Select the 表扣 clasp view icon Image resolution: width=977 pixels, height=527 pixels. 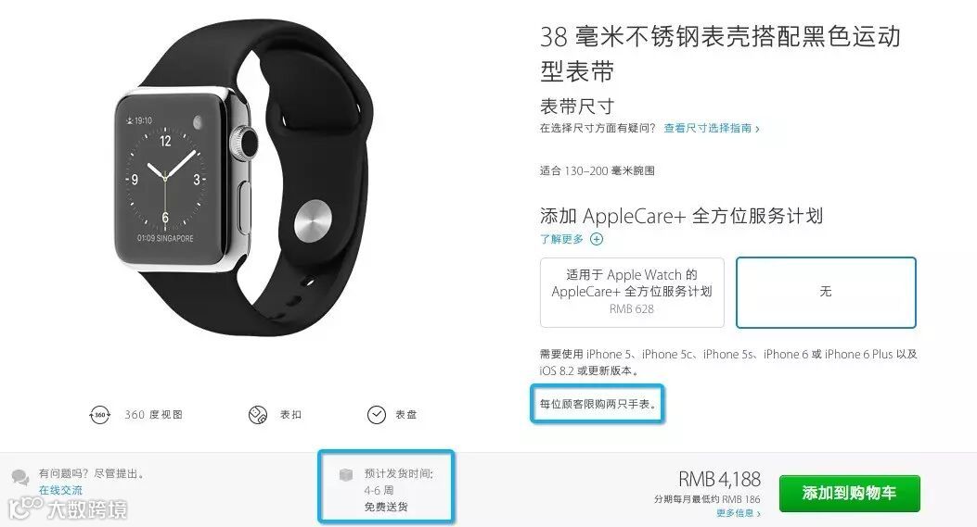pyautogui.click(x=258, y=414)
